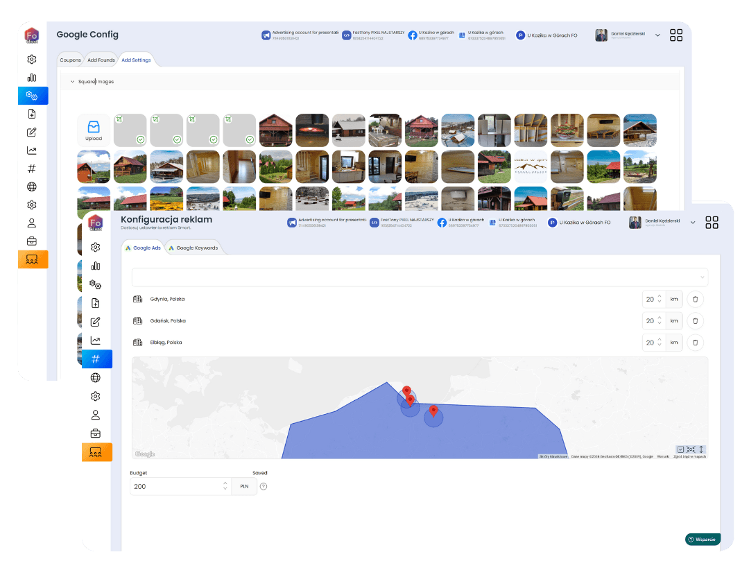Open user menu chevron in Konfiguracja reklam header
Image resolution: width=749 pixels, height=568 pixels.
693,222
